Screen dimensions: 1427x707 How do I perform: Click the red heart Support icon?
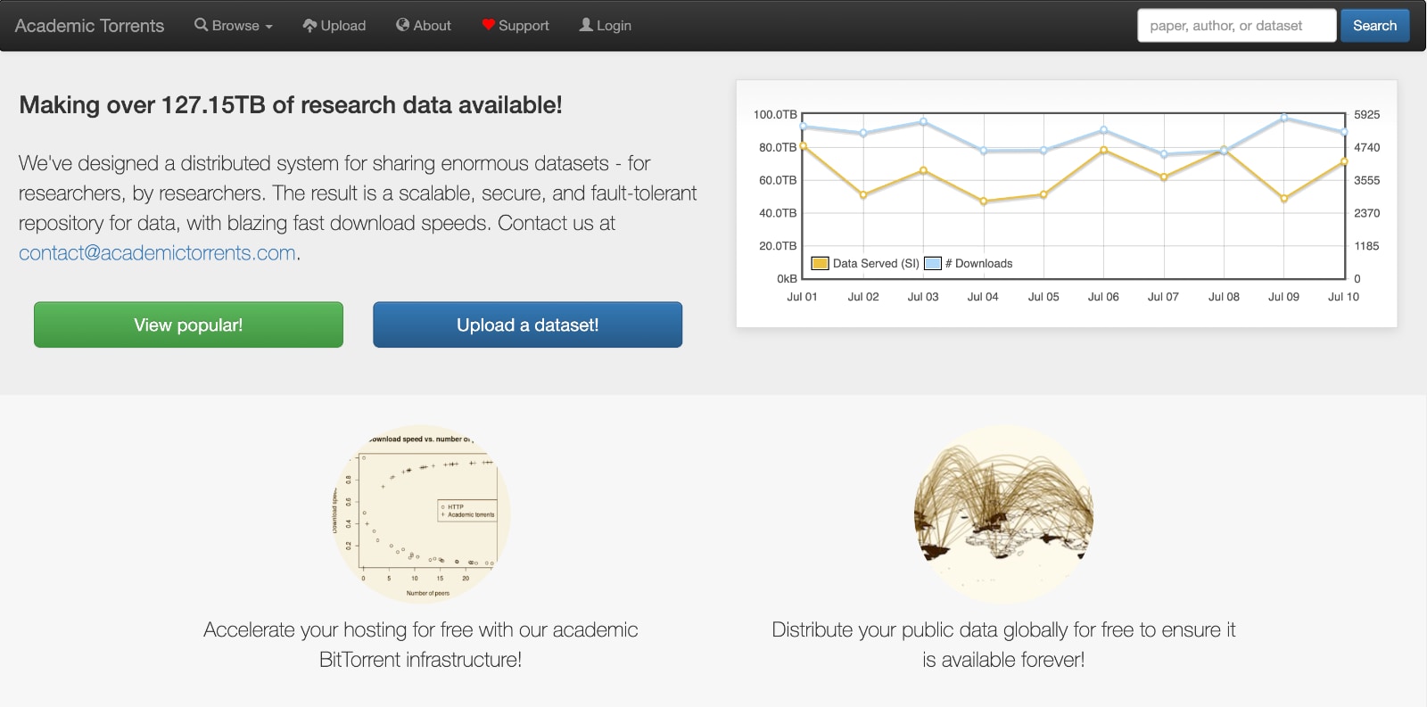(488, 25)
